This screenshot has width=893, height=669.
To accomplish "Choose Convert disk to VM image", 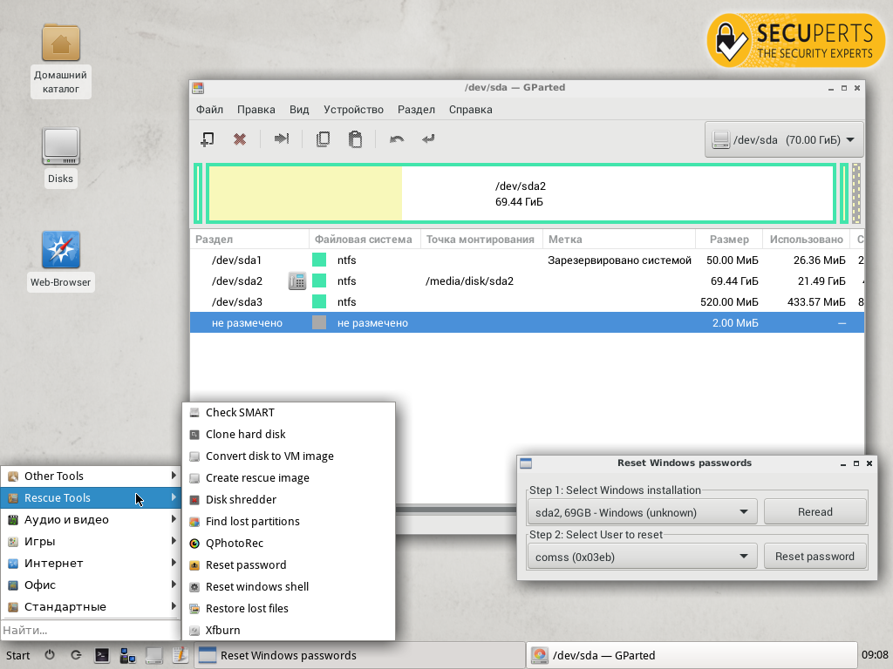I will pos(289,456).
